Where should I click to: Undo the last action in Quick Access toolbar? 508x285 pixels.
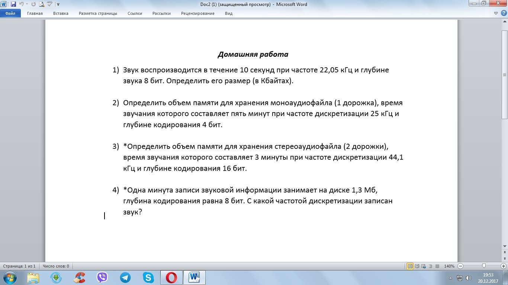21,4
